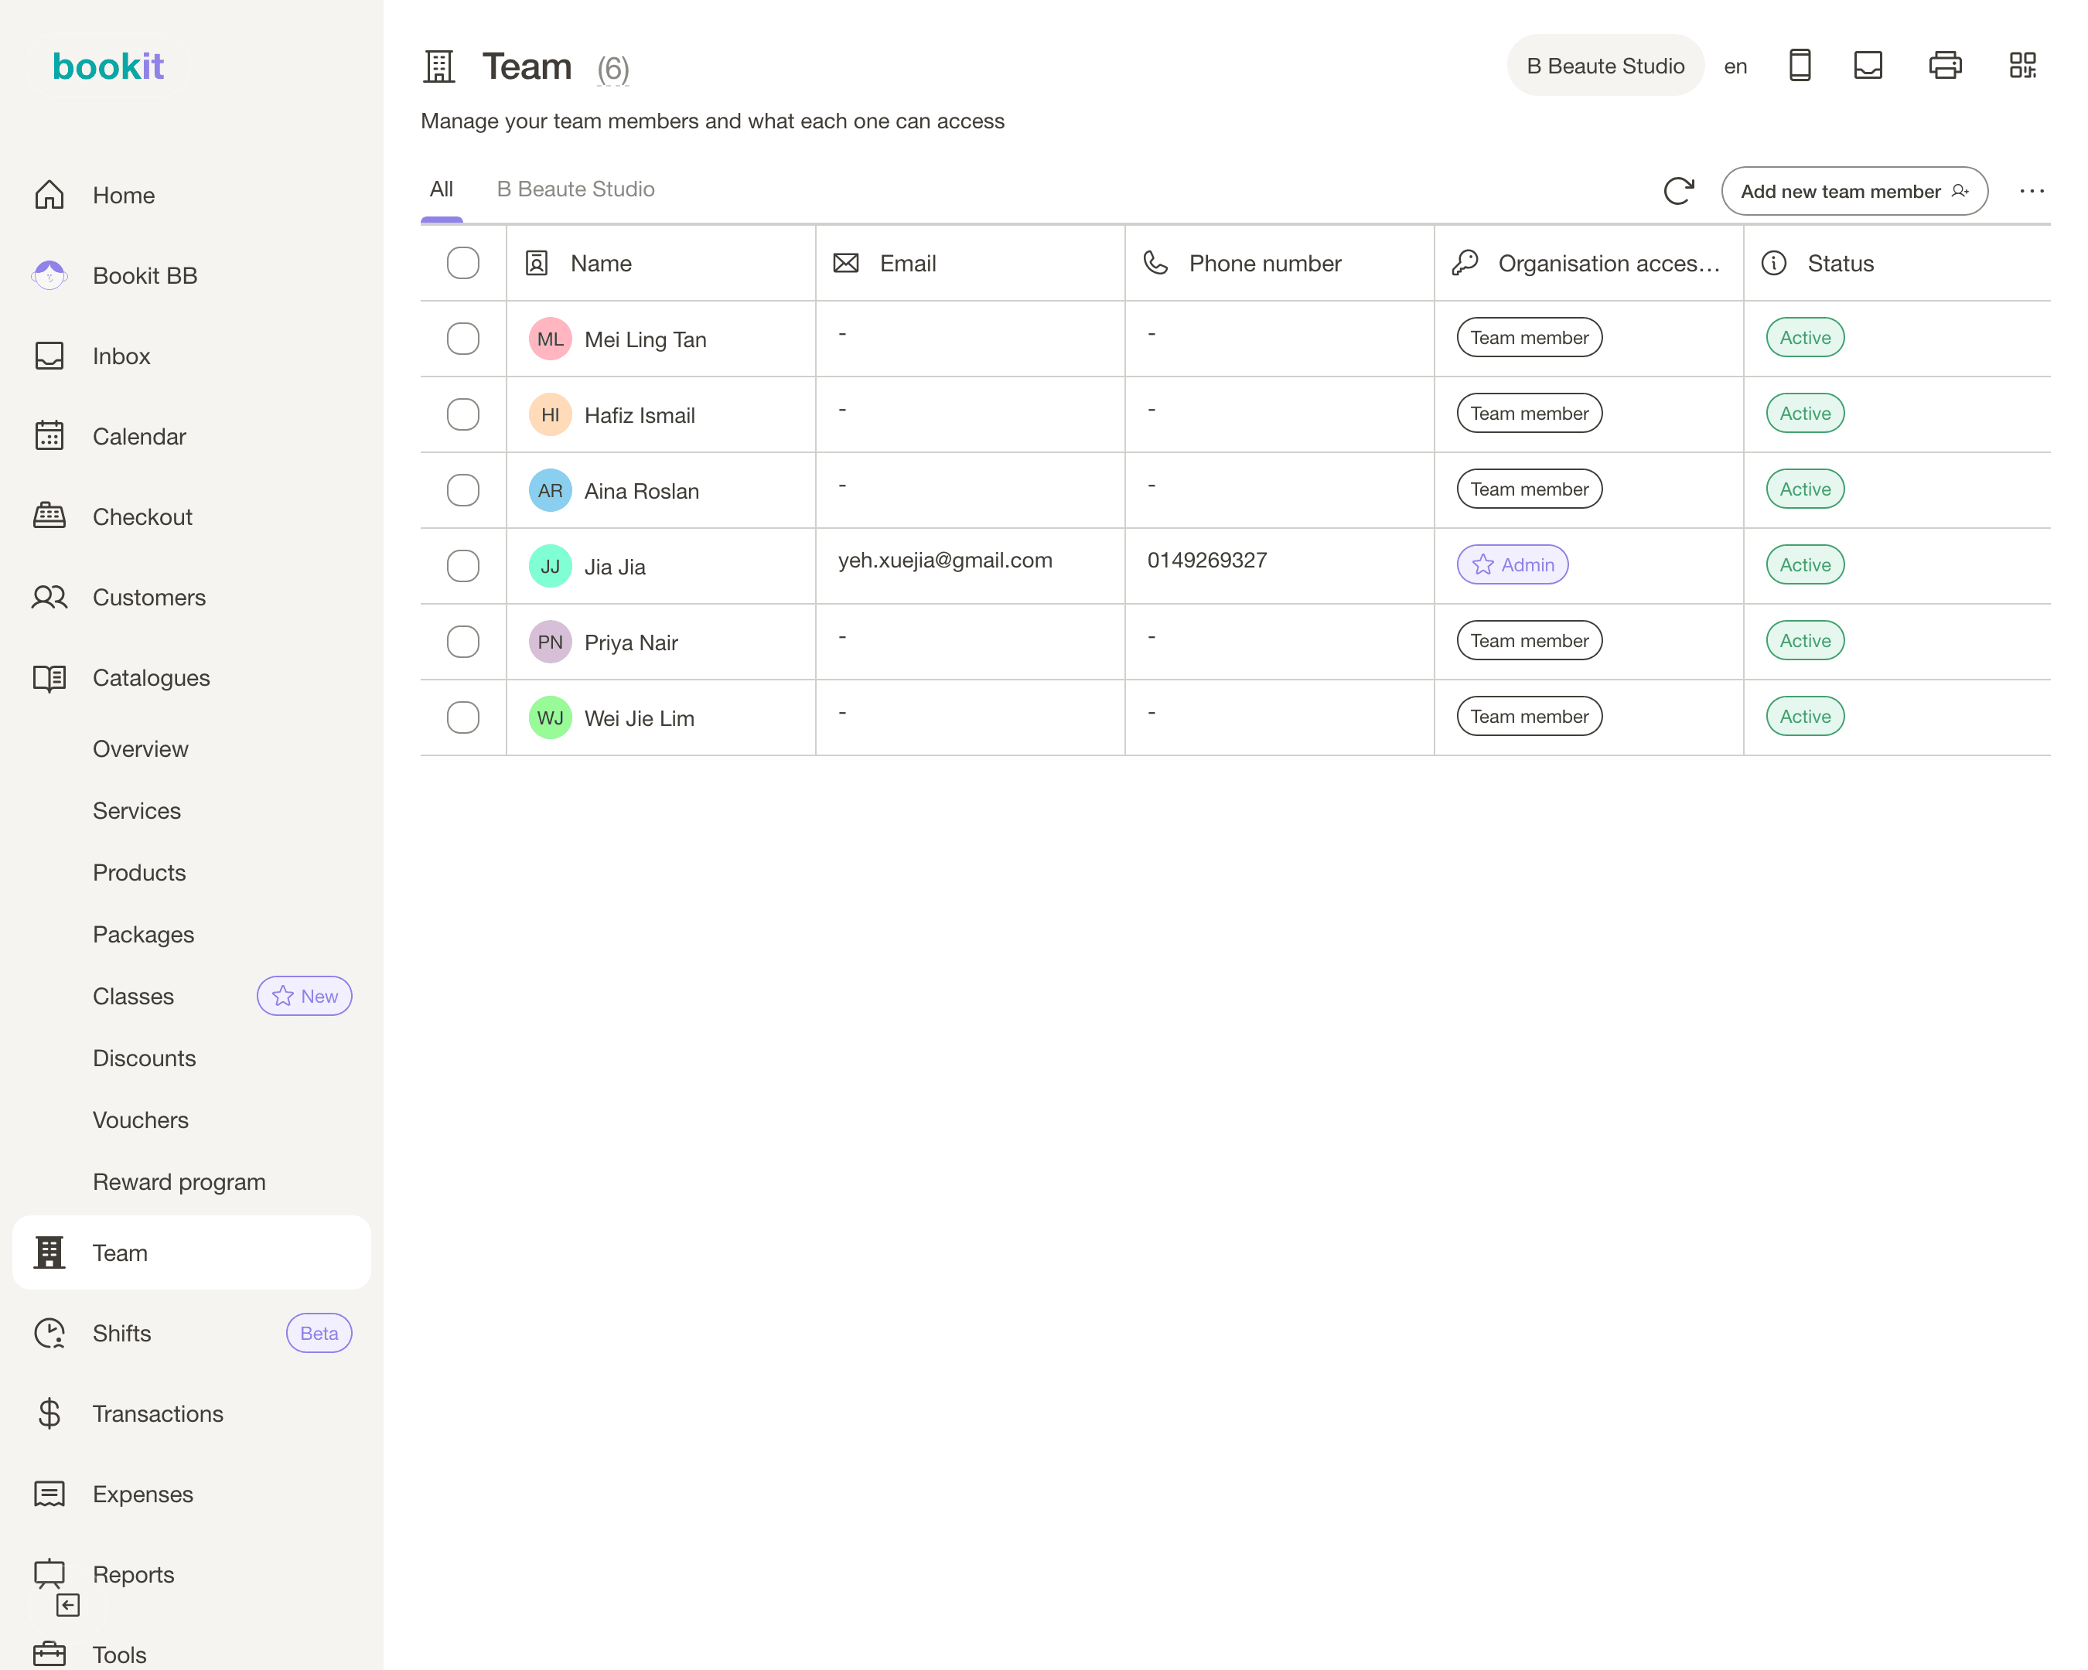Click Admin badge for Jia Jia
2088x1670 pixels.
(x=1512, y=564)
